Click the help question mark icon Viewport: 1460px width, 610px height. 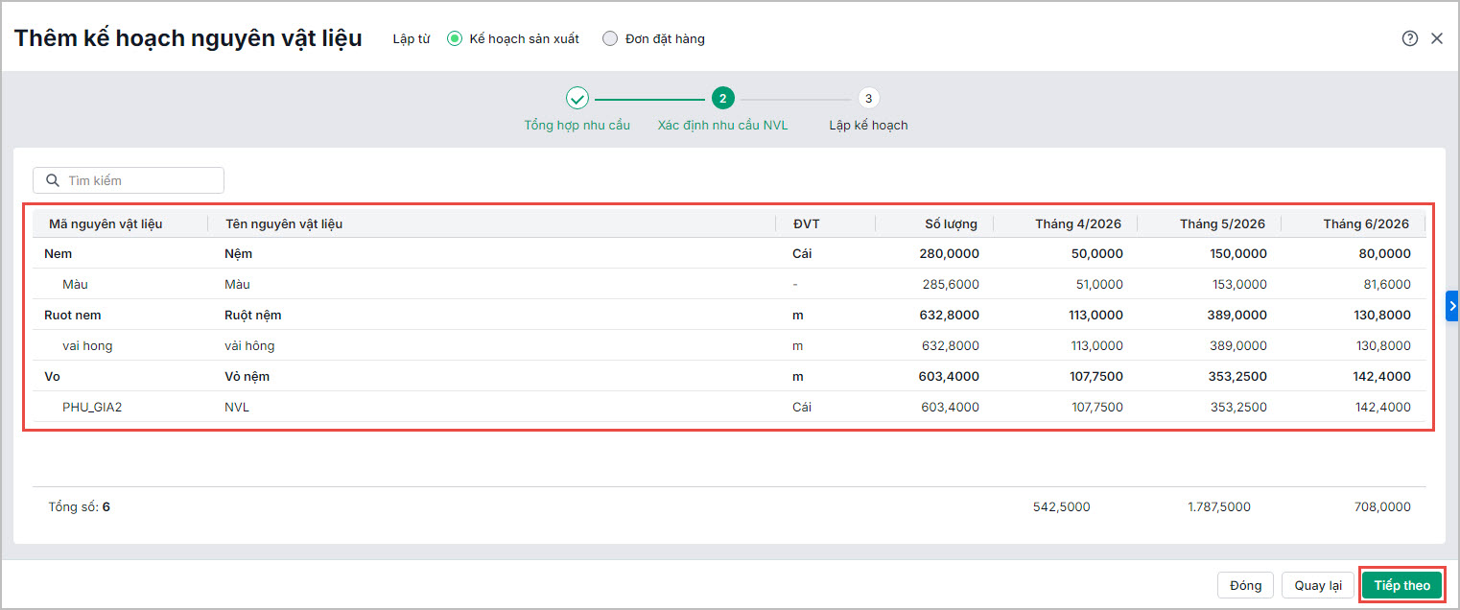[x=1409, y=38]
